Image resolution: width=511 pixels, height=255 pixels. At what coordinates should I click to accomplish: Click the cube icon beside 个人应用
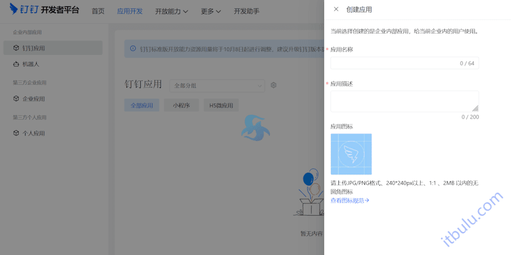[x=16, y=133]
